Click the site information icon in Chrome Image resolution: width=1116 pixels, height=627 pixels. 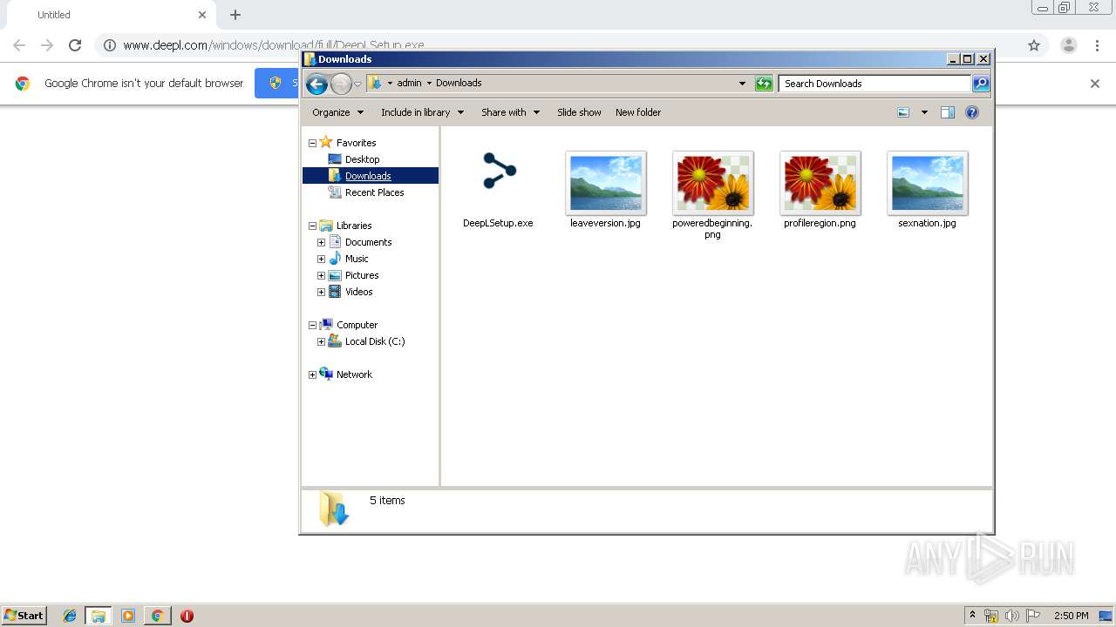point(110,45)
